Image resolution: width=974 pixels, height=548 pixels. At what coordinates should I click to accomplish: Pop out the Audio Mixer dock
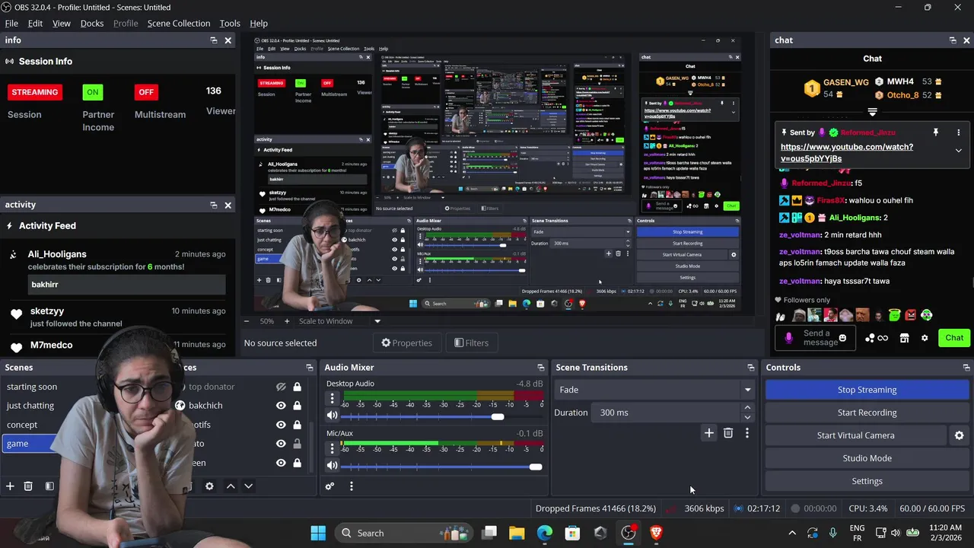tap(540, 368)
